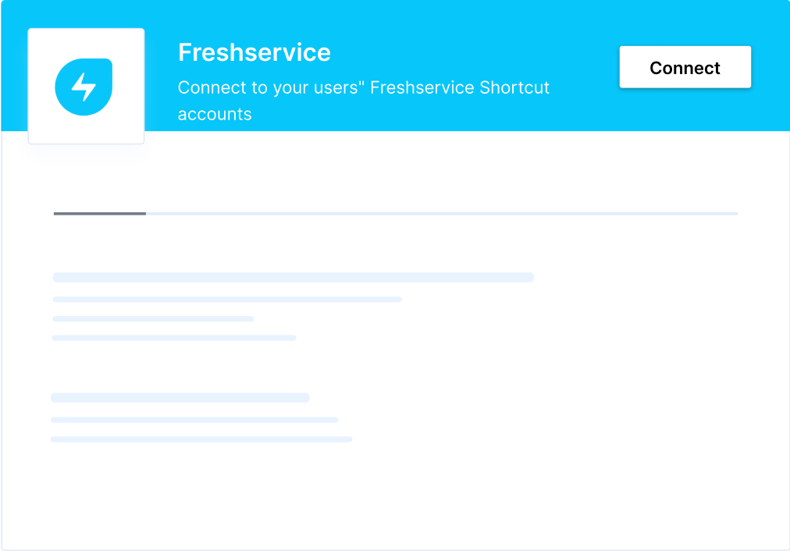Select the second skeleton text row
Screen dimensions: 790x551
(226, 299)
